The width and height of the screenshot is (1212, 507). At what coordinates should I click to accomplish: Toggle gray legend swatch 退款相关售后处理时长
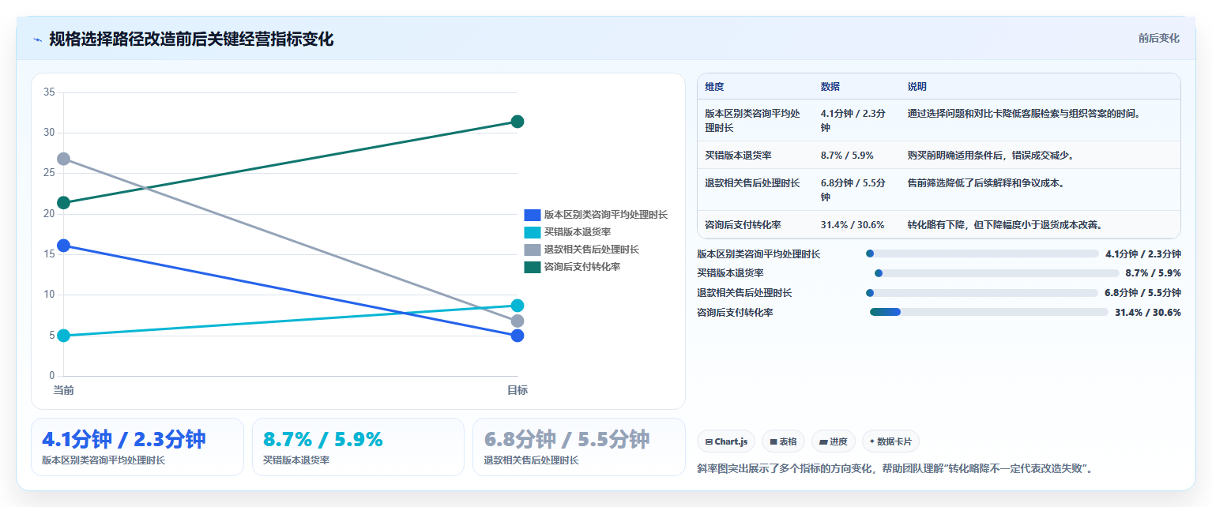[x=533, y=250]
